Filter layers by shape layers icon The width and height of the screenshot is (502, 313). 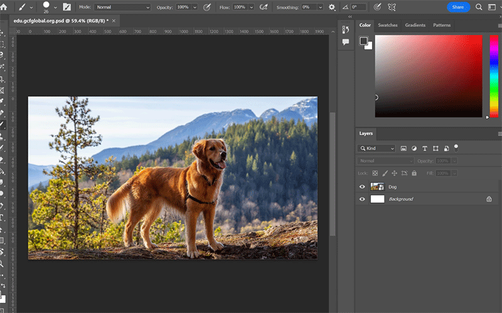[435, 148]
